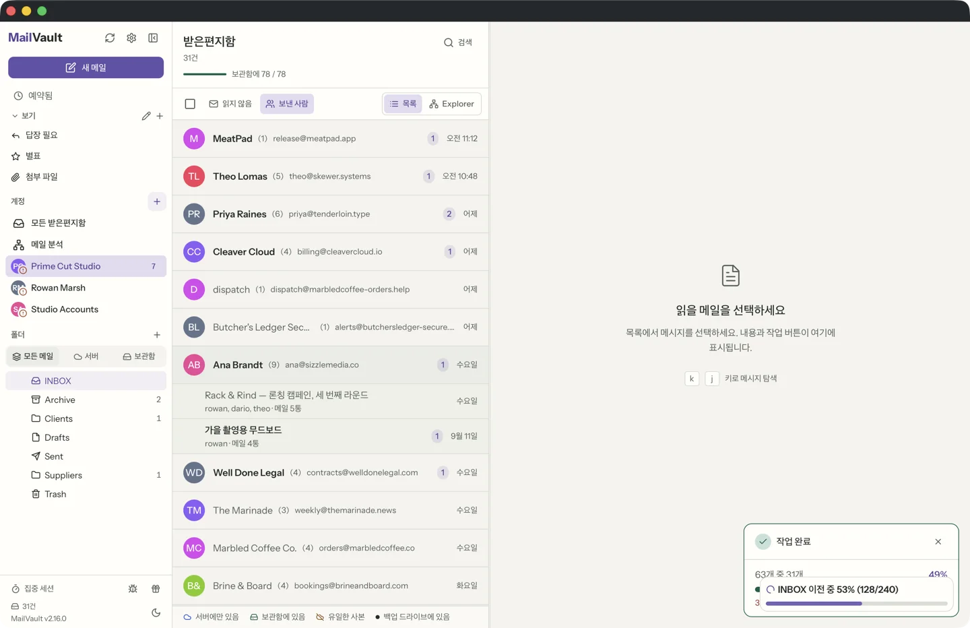Select the Prime Cut Studio account
This screenshot has width=970, height=628.
point(86,266)
